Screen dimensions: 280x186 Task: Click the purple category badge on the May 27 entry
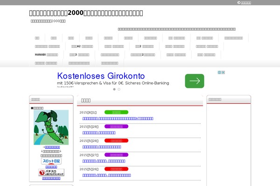click(116, 155)
